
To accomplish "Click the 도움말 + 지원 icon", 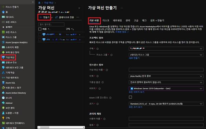I will click(3, 113).
